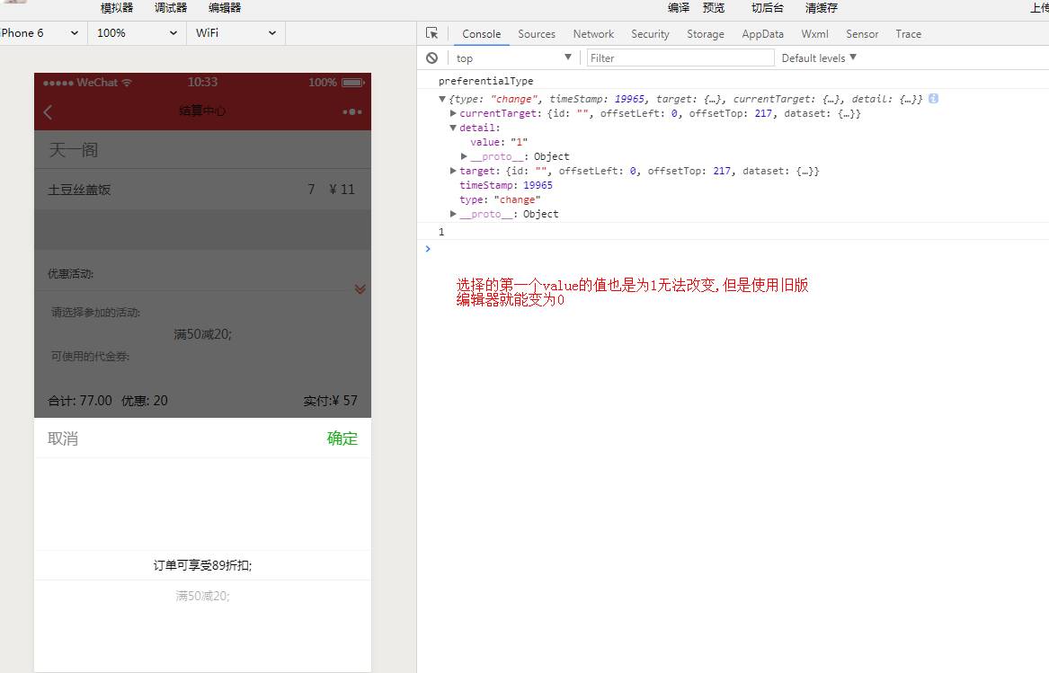This screenshot has width=1049, height=673.
Task: Click the blue info icon beside logged object
Action: 933,99
